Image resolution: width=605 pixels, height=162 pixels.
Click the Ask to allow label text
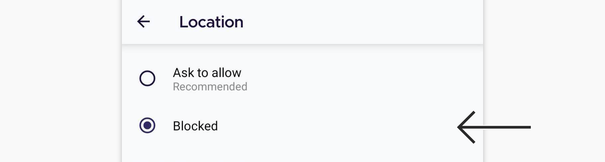coord(207,72)
